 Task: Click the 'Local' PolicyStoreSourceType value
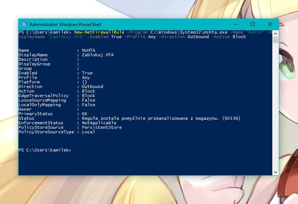pos(88,132)
